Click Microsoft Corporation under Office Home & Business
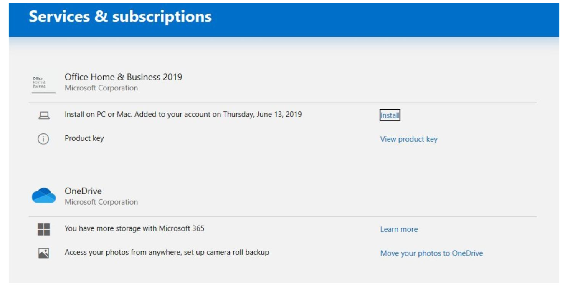 pyautogui.click(x=101, y=88)
